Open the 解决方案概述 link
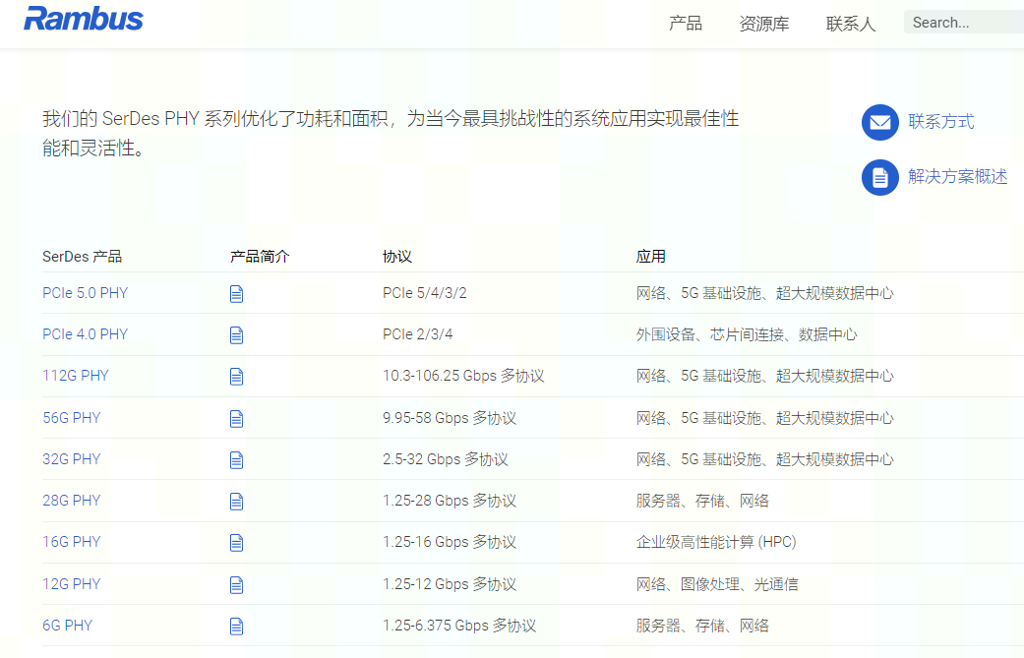 [x=957, y=177]
